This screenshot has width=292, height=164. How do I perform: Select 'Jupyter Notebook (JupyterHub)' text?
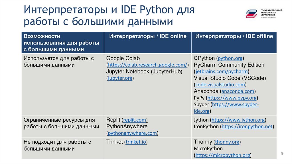coord(144,71)
